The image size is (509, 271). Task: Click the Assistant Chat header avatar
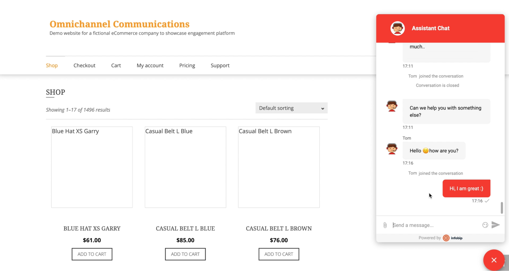pos(397,28)
